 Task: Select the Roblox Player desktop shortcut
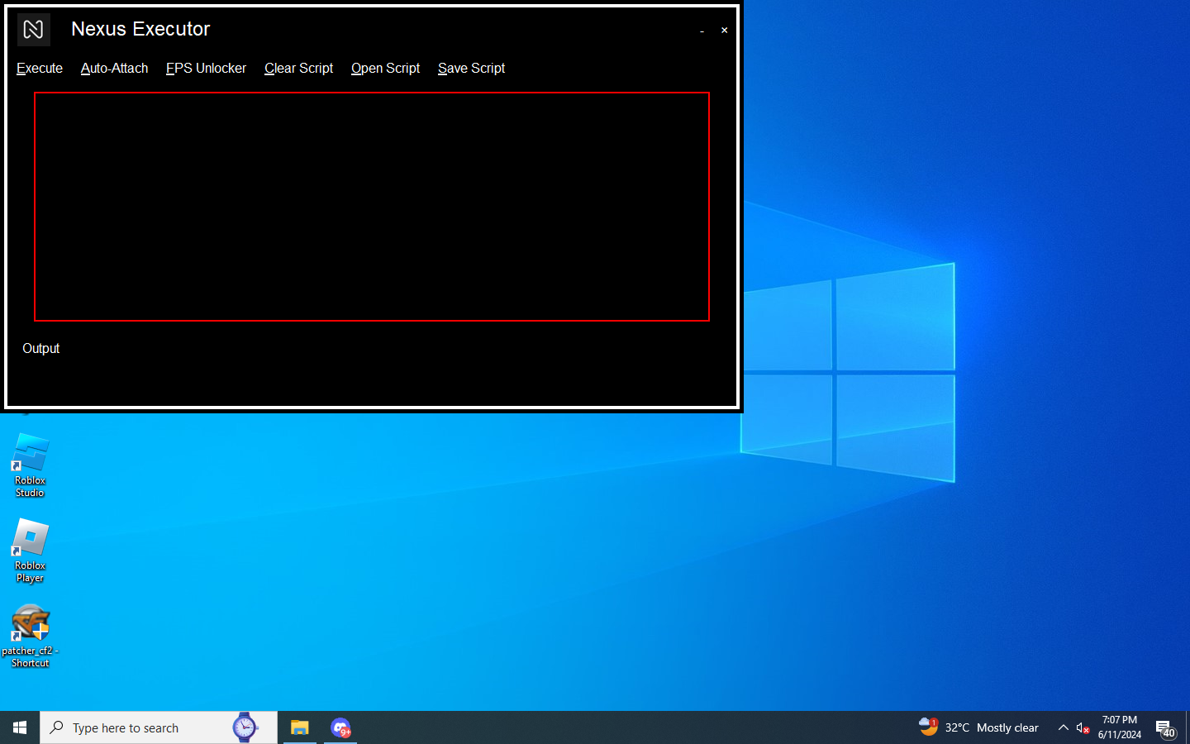click(31, 551)
